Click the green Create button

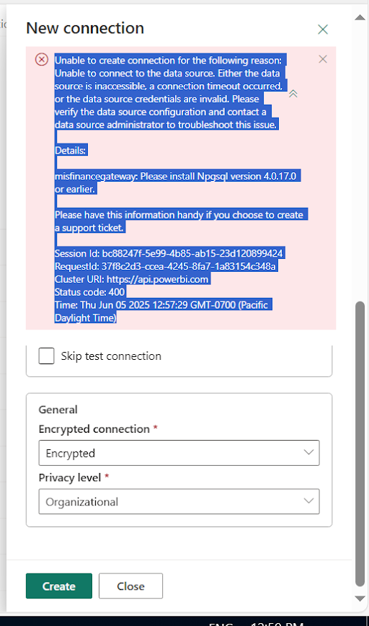[x=59, y=586]
